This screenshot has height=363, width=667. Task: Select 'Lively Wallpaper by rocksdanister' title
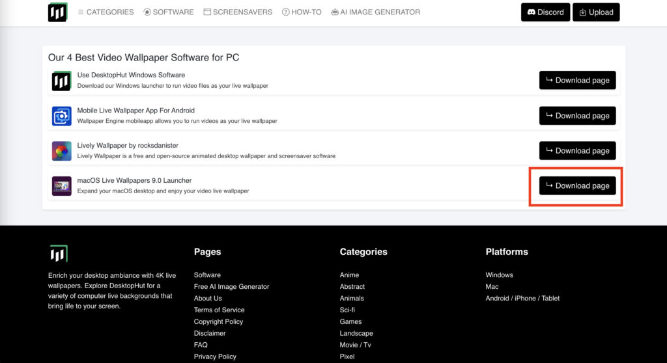click(128, 145)
